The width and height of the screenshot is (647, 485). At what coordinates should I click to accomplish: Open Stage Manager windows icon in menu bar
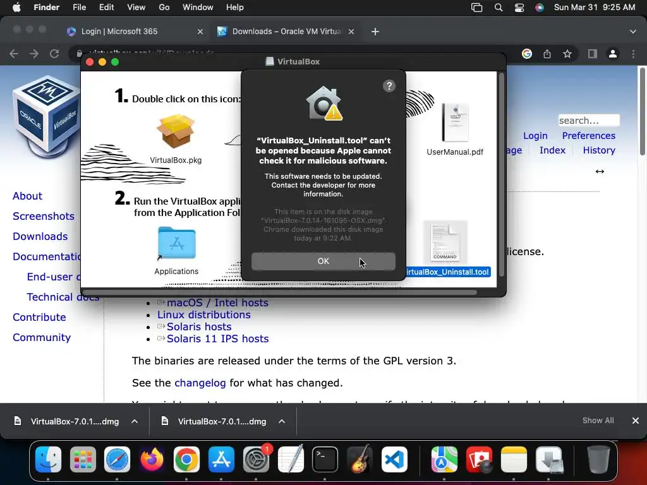pos(476,8)
